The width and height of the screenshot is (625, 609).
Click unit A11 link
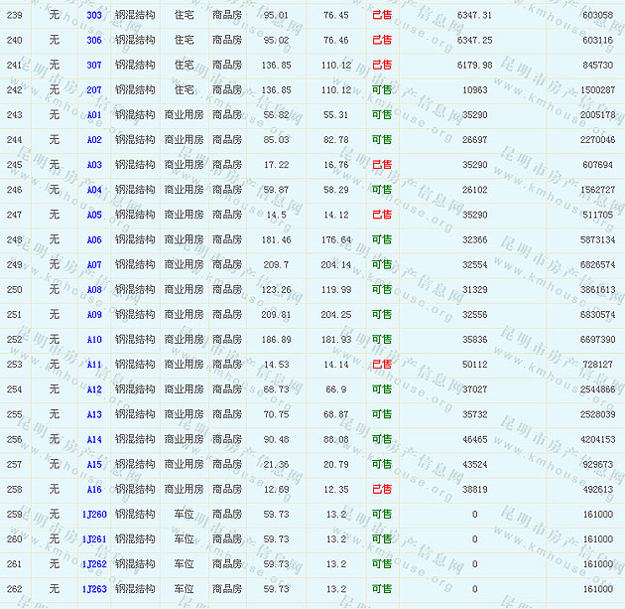pyautogui.click(x=93, y=365)
